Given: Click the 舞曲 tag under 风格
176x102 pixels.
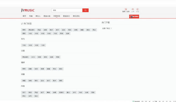Looking at the screenshot, I should 49,92.
